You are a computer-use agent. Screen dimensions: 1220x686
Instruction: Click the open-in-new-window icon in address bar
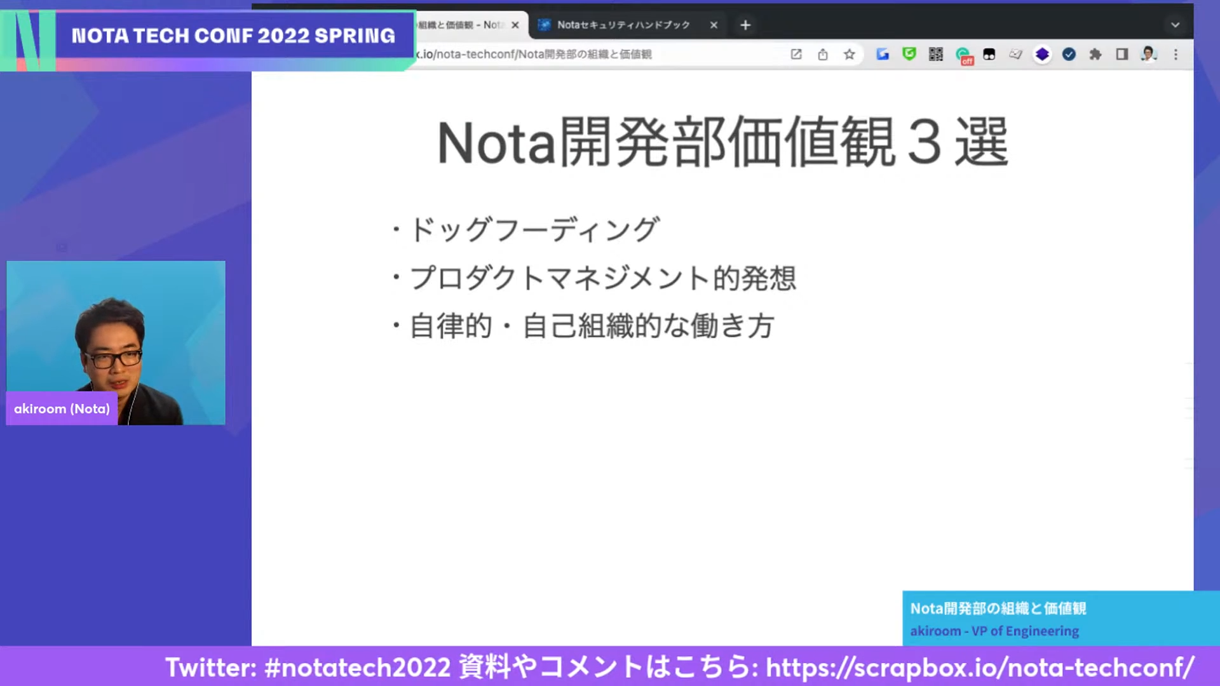(796, 55)
